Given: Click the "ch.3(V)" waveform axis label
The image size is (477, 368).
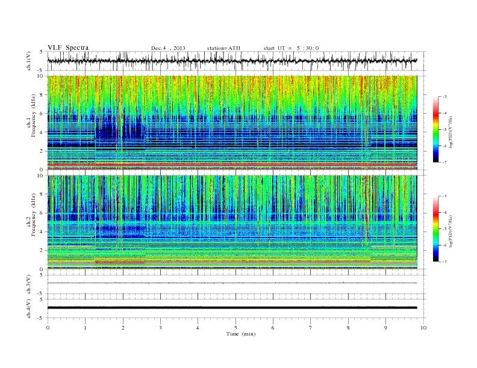Looking at the screenshot, I should (x=29, y=284).
